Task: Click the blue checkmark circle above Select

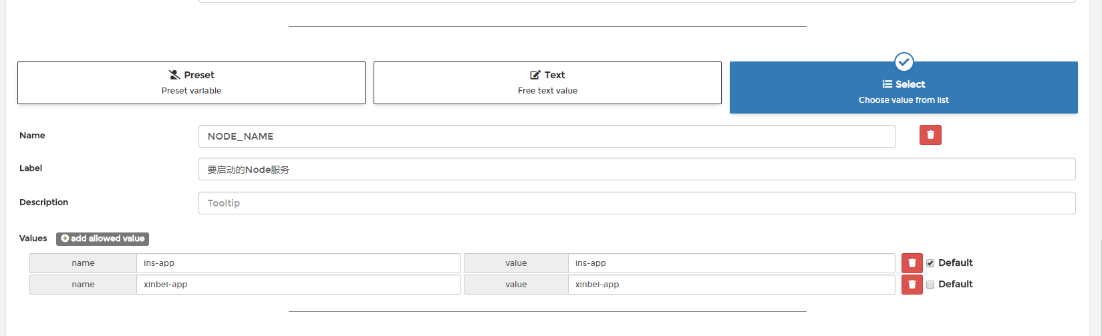Action: (904, 62)
